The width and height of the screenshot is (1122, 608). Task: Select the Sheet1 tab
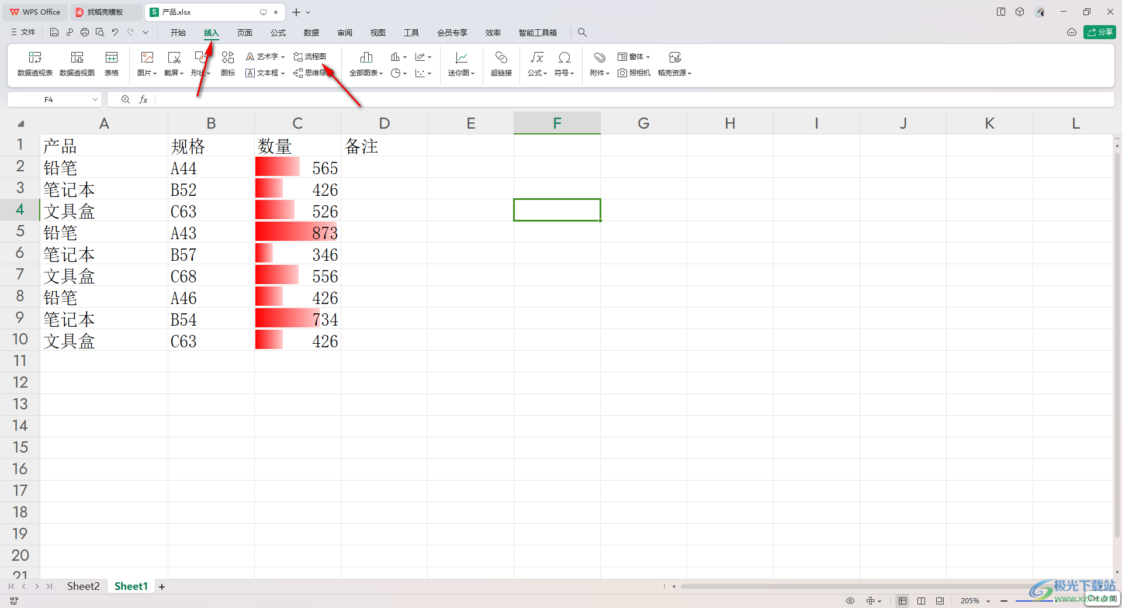tap(131, 586)
